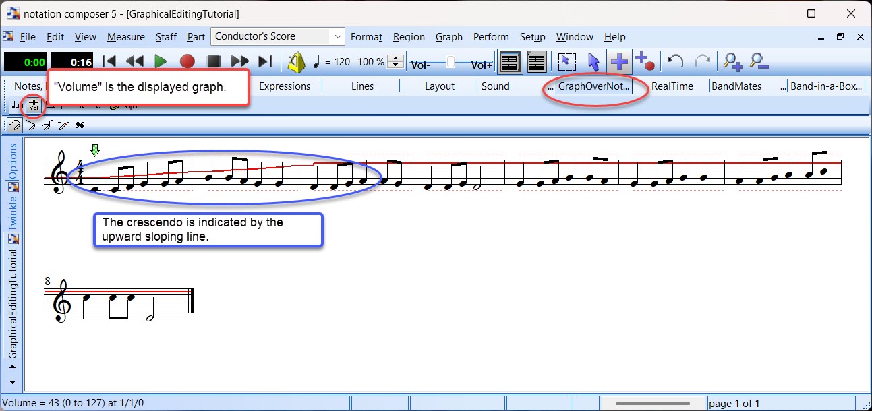
Task: Open the Conductor's Score part dropdown
Action: pos(337,36)
